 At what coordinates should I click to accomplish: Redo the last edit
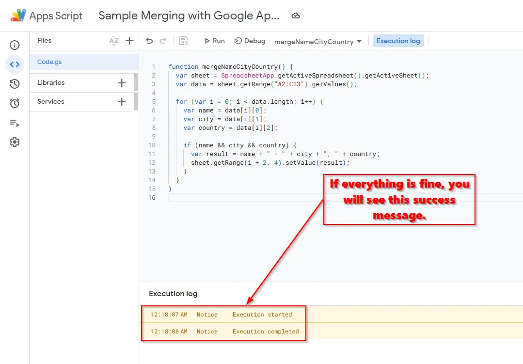pyautogui.click(x=163, y=41)
